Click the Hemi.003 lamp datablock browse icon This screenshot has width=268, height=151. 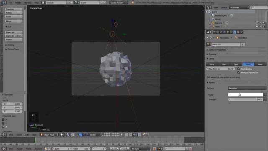209,44
